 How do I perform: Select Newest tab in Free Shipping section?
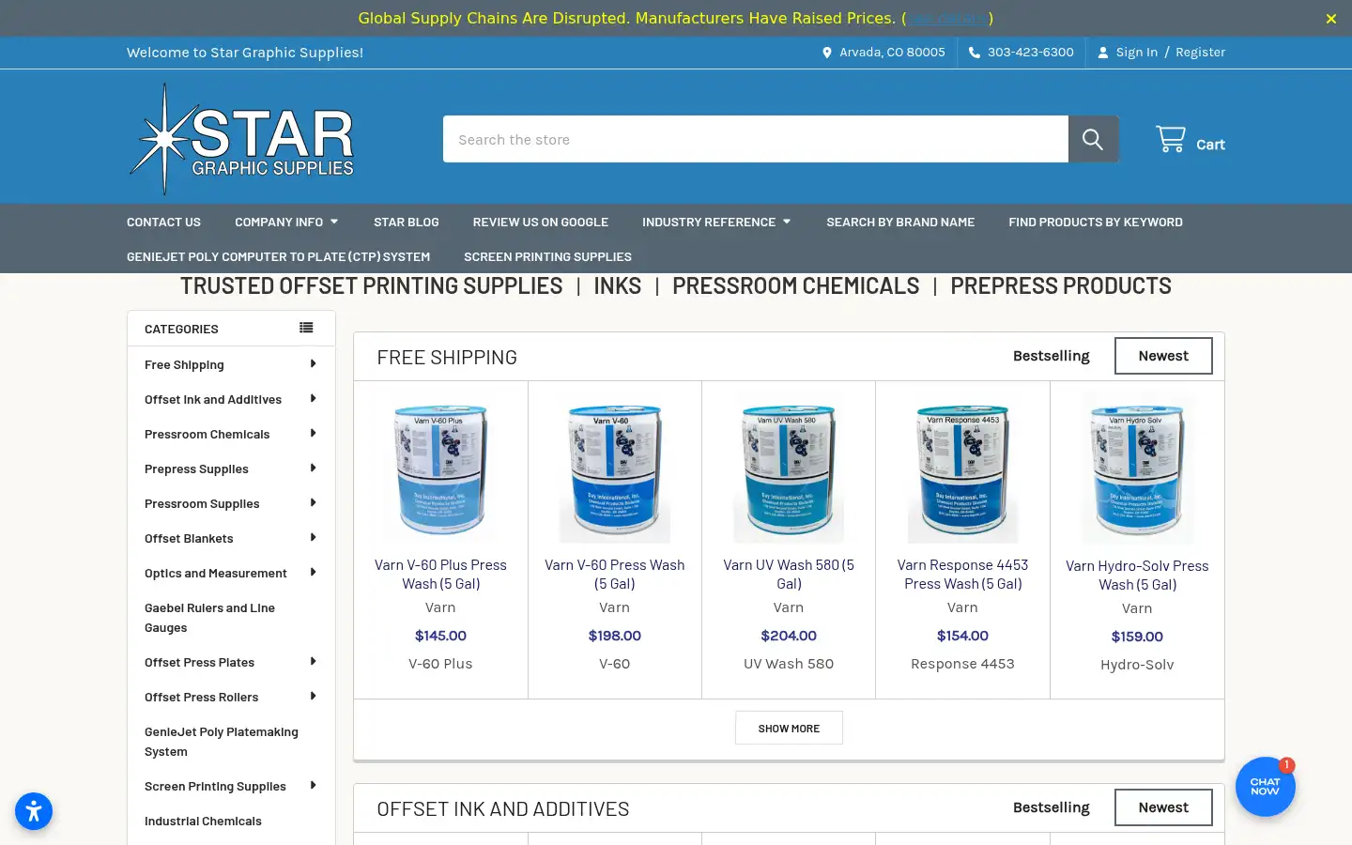point(1163,356)
